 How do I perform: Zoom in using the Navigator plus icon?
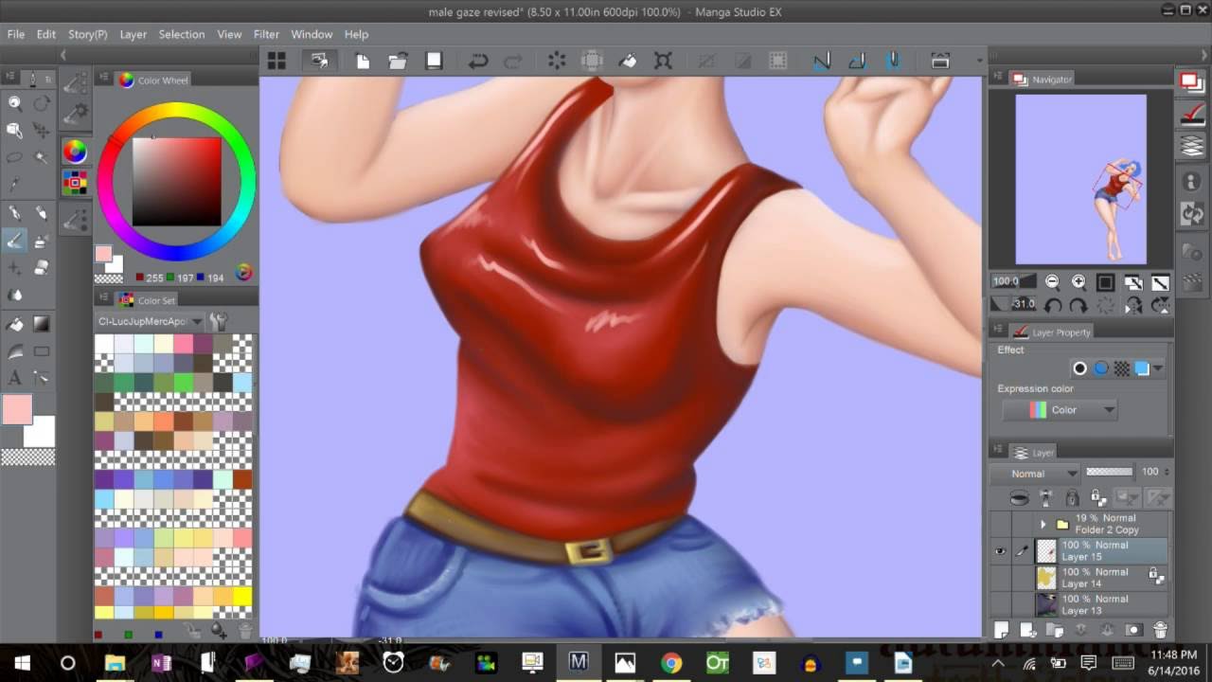coord(1078,282)
